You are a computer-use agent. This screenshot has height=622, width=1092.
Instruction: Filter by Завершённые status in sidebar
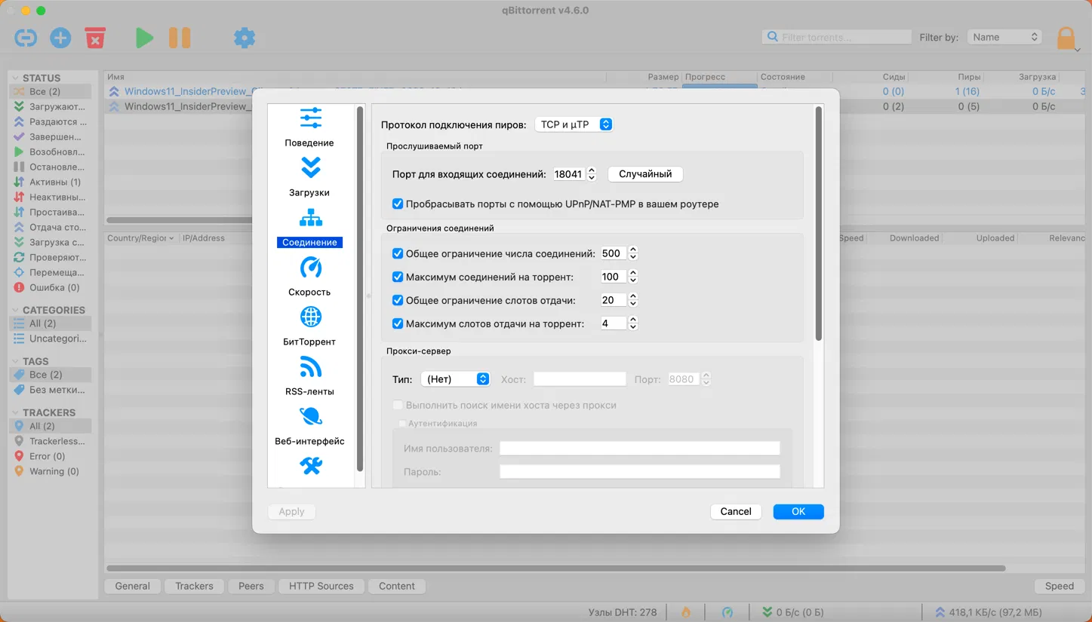point(50,136)
